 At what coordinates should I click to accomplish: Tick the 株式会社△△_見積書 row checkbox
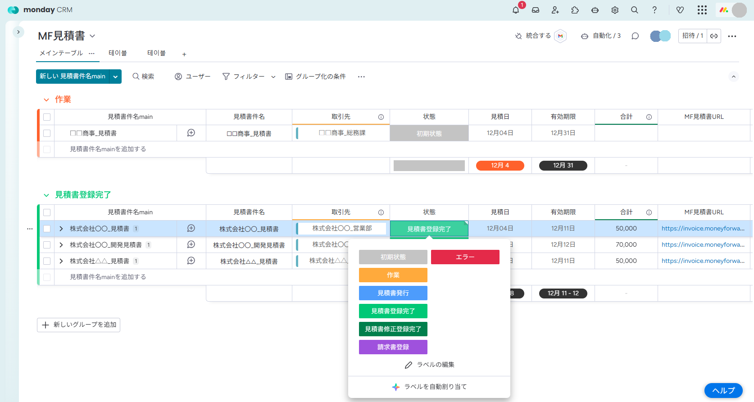(x=47, y=261)
